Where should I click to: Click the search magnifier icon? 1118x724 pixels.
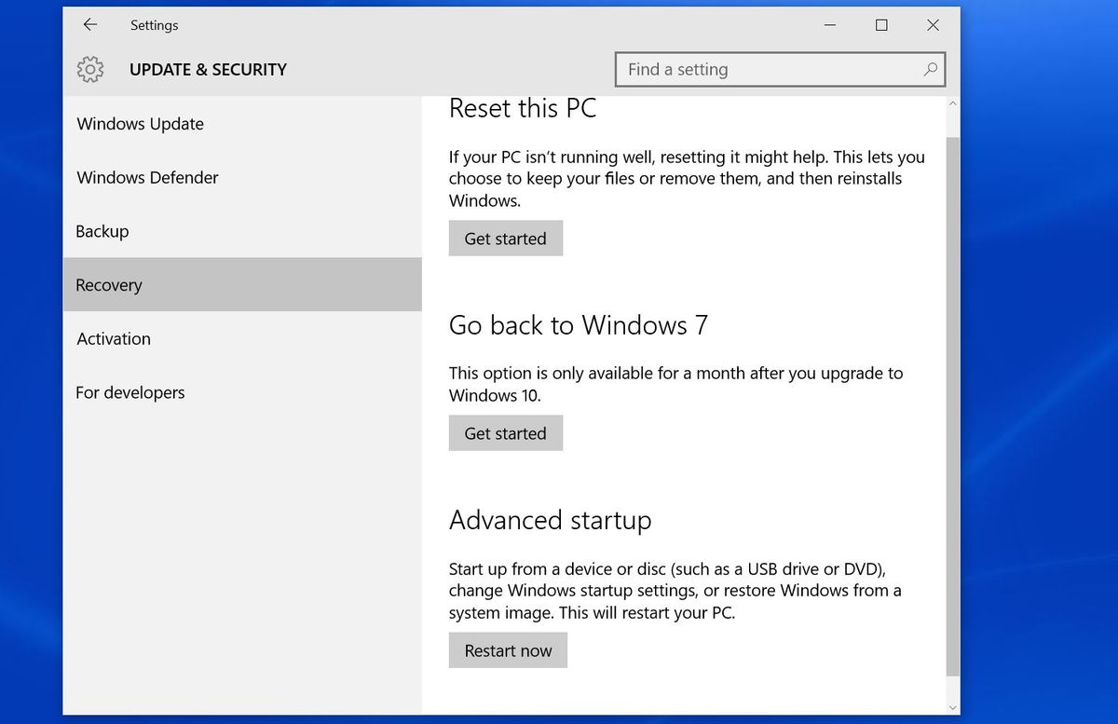point(930,69)
